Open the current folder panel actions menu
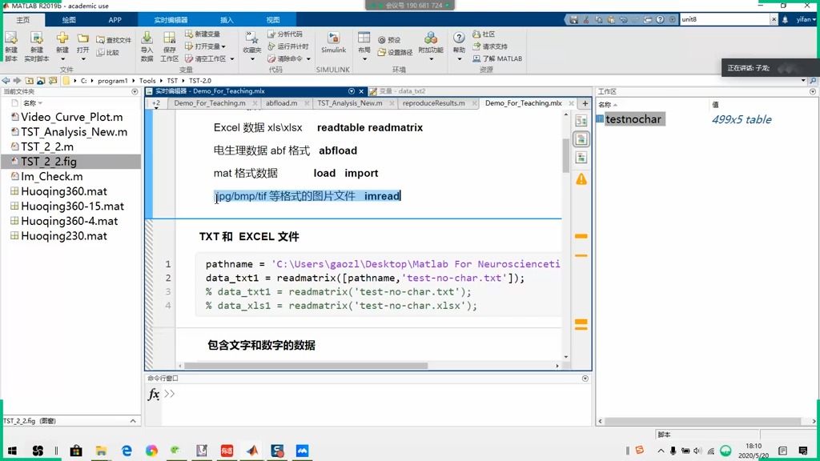820x461 pixels. (x=135, y=91)
